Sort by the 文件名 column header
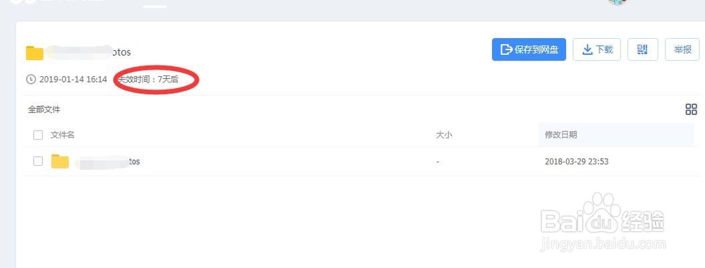Image resolution: width=705 pixels, height=268 pixels. tap(62, 135)
